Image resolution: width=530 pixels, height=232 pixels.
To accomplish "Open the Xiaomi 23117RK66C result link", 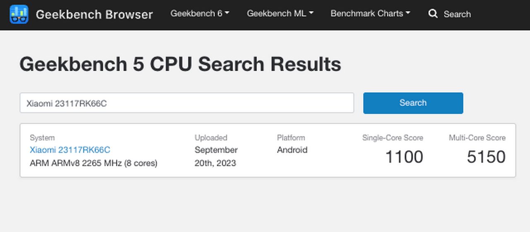I will pos(70,150).
